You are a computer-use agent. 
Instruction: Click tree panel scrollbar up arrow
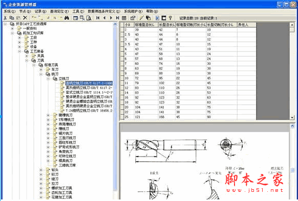[115, 24]
